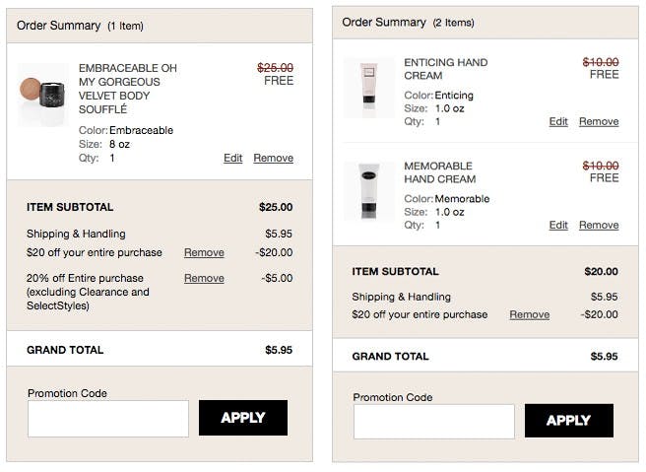Click the Enticing Hand Cream product image

point(368,88)
